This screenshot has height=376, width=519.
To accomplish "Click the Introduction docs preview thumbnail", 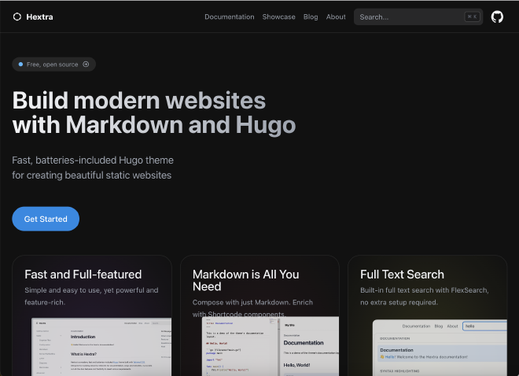I will (101, 347).
